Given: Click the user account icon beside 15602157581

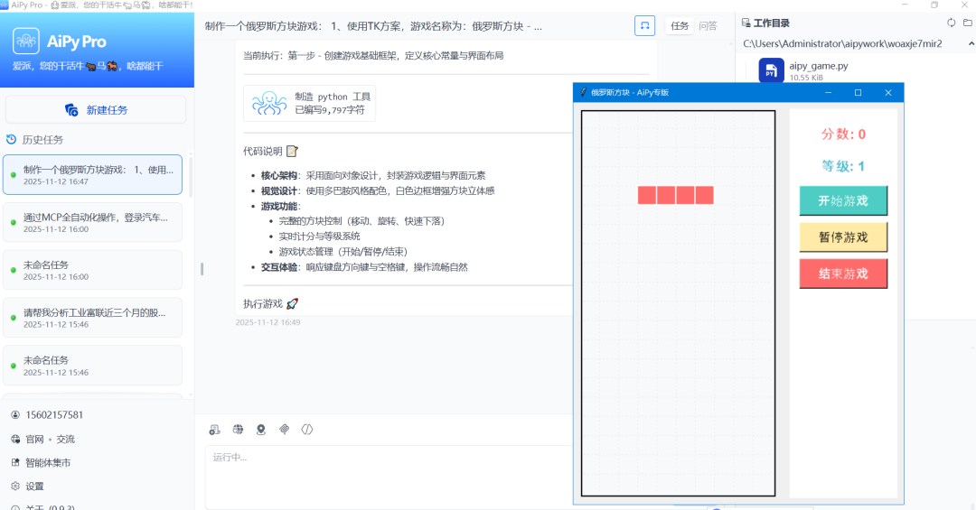Looking at the screenshot, I should pyautogui.click(x=15, y=415).
